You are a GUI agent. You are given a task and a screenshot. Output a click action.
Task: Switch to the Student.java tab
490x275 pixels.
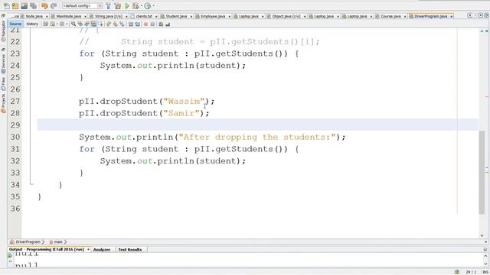pyautogui.click(x=176, y=16)
